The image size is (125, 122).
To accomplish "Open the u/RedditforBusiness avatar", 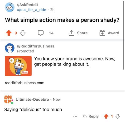I will coord(9,48).
